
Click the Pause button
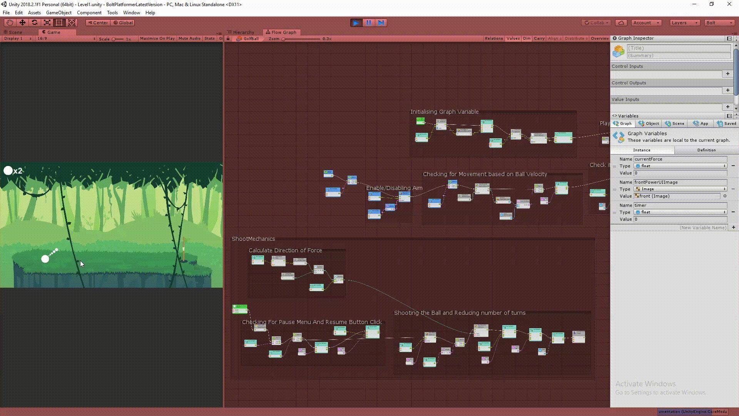tap(369, 23)
